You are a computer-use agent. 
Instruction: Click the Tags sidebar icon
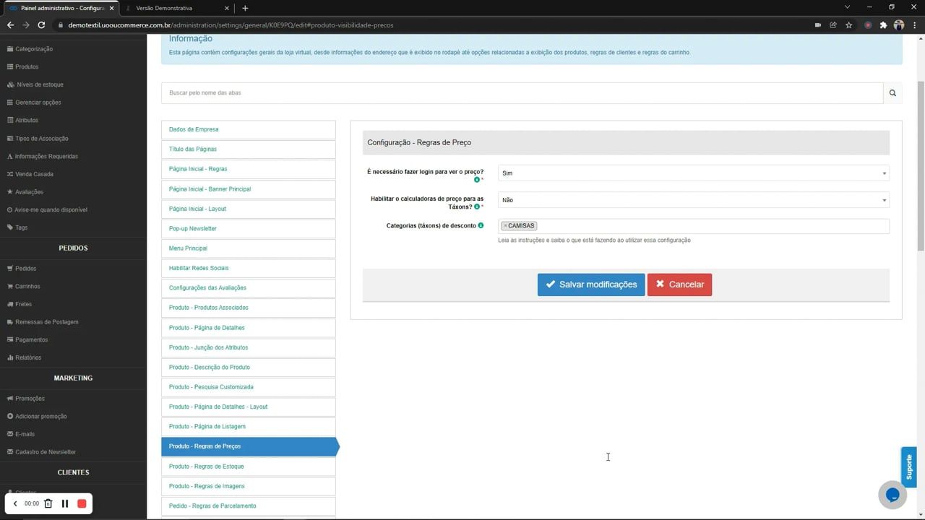click(x=10, y=227)
